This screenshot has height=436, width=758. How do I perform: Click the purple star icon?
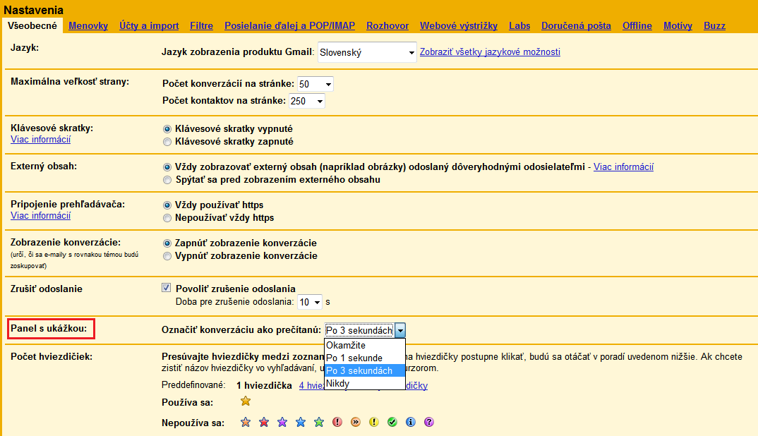click(x=282, y=422)
